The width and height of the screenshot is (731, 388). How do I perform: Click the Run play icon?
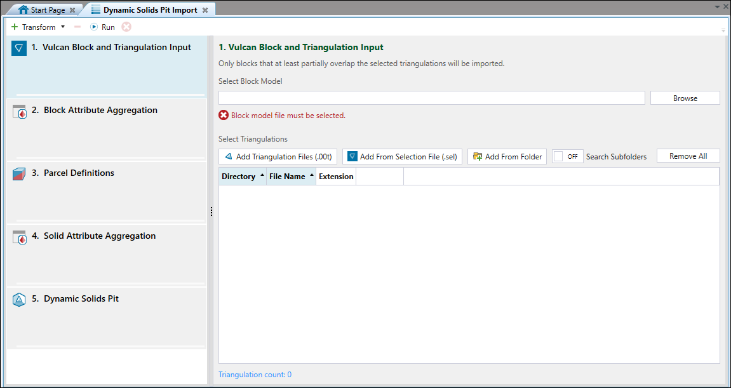(94, 27)
